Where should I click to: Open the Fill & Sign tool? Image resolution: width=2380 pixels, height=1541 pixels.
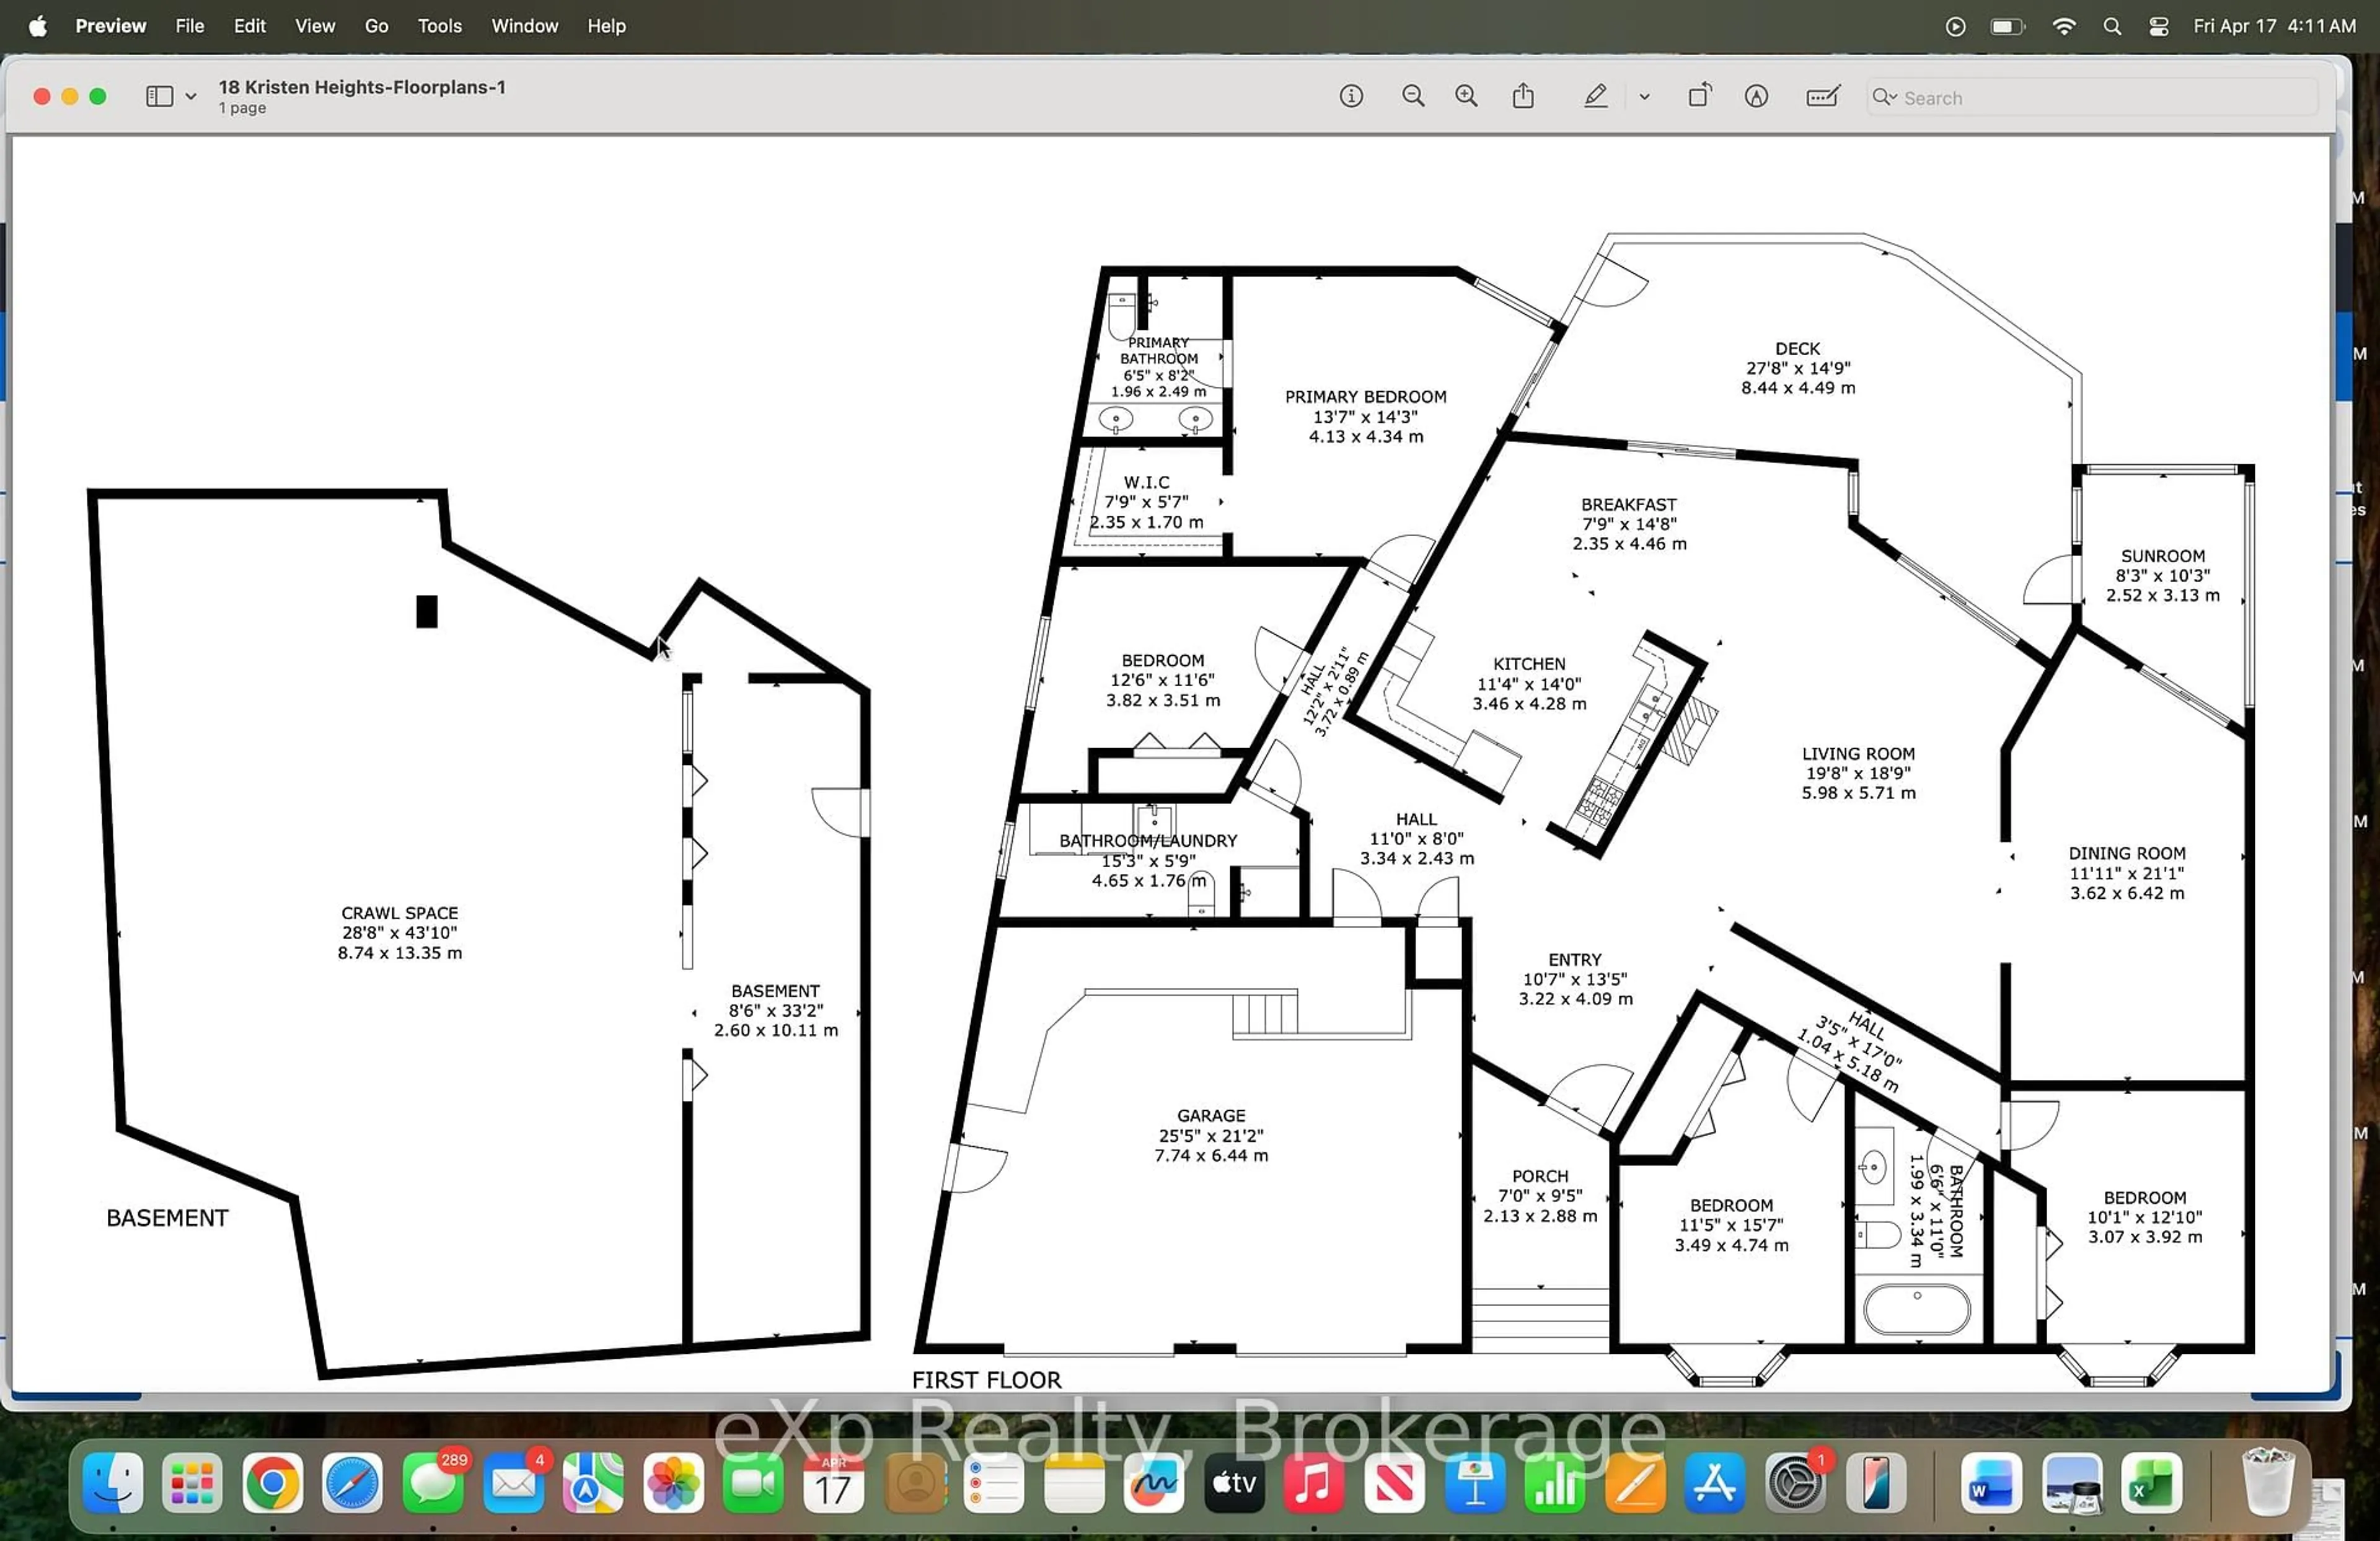tap(1822, 96)
